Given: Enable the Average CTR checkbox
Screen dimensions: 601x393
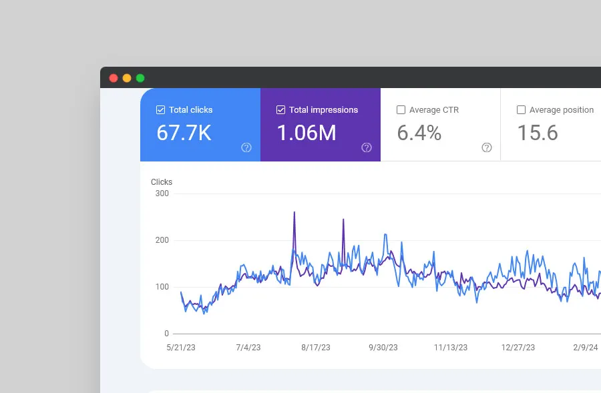Looking at the screenshot, I should 401,109.
